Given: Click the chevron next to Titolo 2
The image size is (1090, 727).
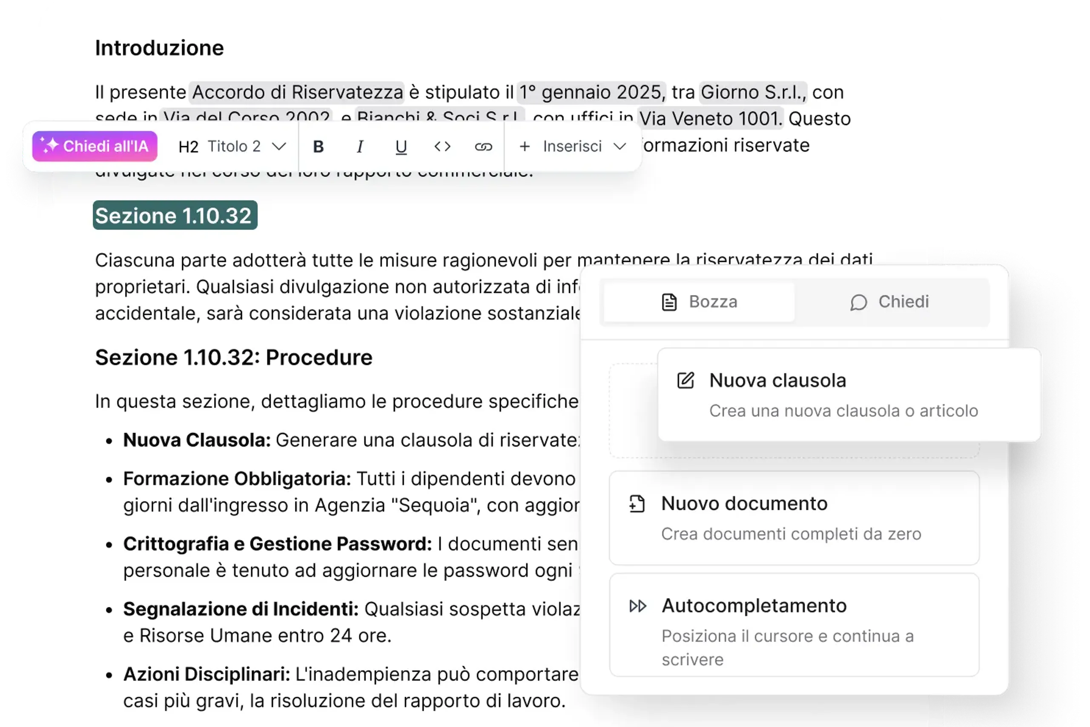Looking at the screenshot, I should pos(279,147).
